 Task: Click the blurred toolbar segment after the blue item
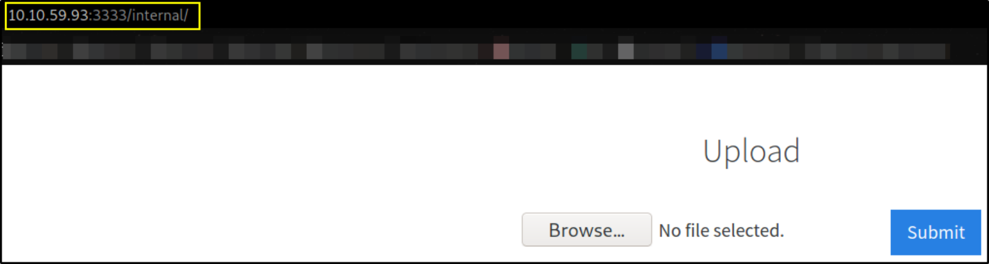pyautogui.click(x=758, y=51)
